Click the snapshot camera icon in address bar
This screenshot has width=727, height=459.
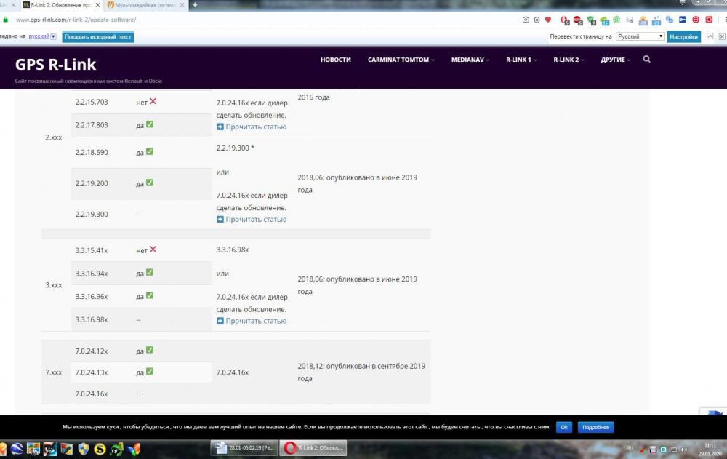526,20
